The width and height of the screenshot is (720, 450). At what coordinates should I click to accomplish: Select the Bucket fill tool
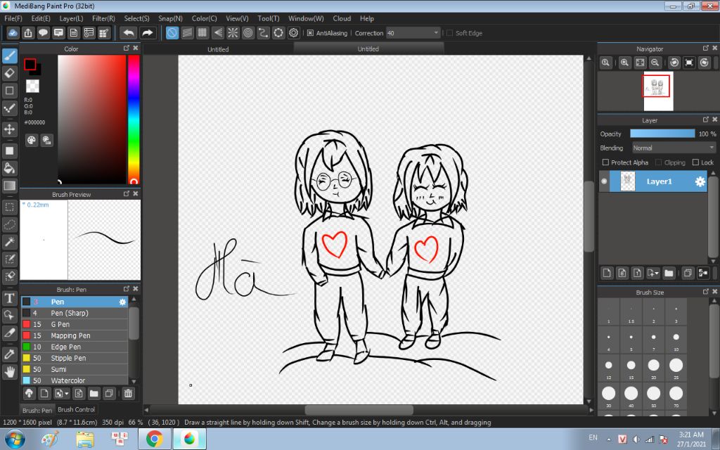pyautogui.click(x=10, y=168)
